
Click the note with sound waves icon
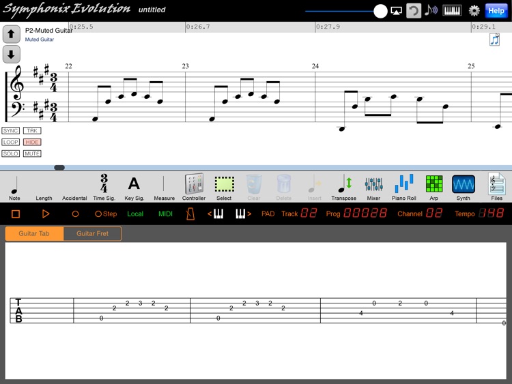click(431, 10)
